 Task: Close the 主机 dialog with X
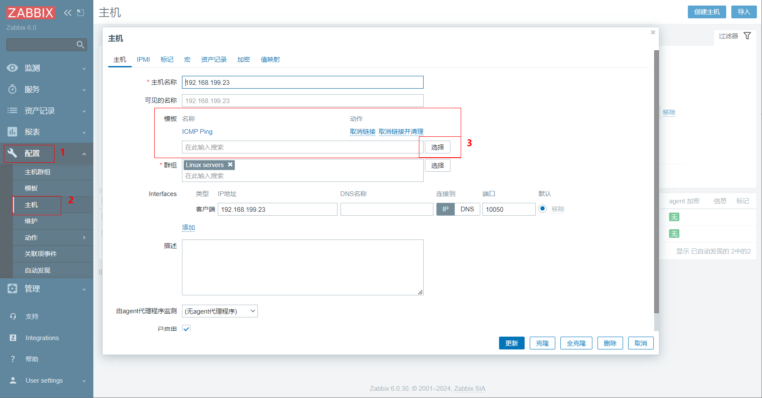(653, 32)
